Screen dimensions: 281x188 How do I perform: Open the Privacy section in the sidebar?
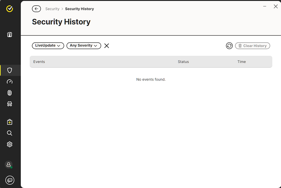click(10, 104)
